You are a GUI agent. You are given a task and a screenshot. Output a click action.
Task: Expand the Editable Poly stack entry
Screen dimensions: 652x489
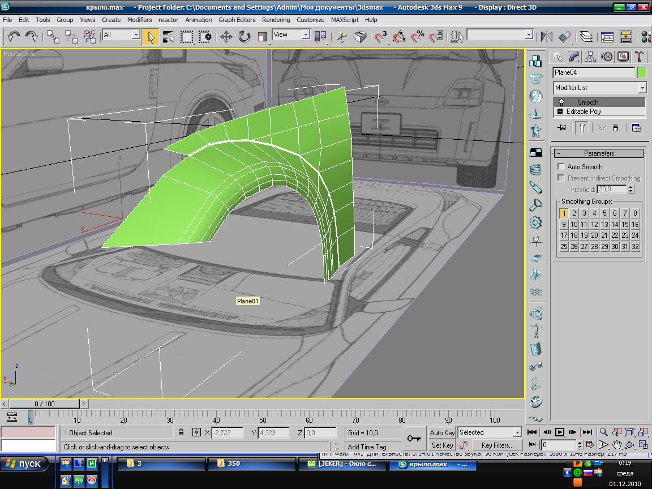click(x=560, y=111)
